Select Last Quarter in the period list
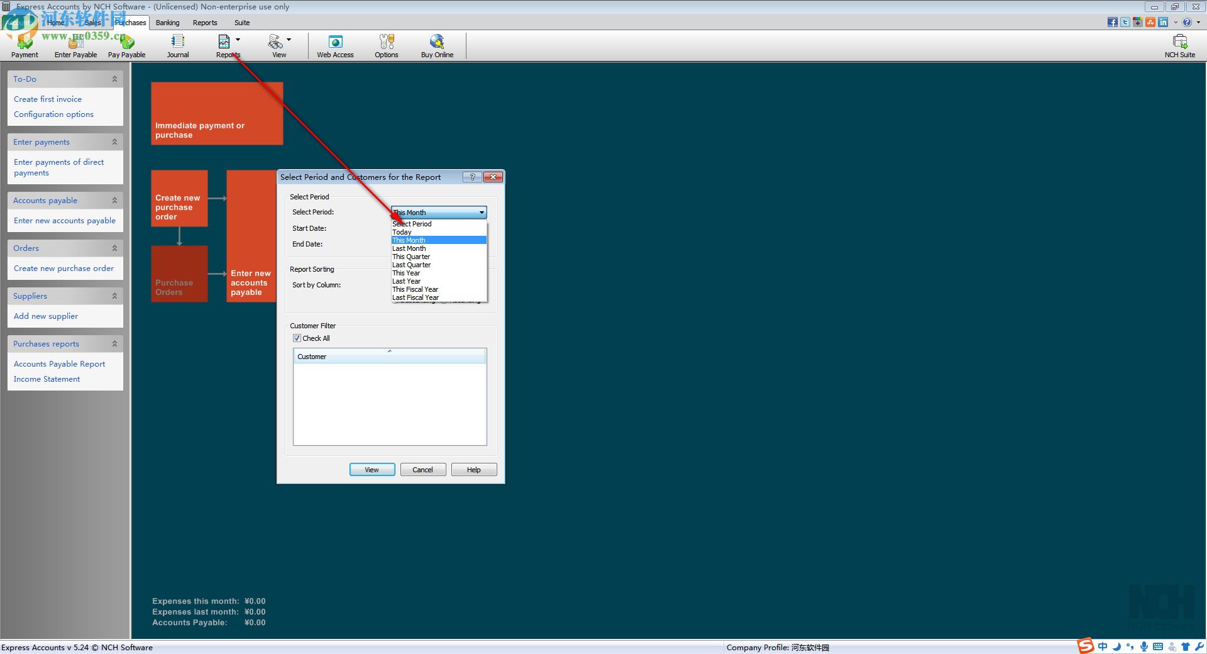Image resolution: width=1207 pixels, height=654 pixels. click(439, 265)
